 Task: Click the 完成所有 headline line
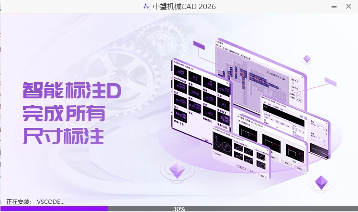[x=64, y=114]
